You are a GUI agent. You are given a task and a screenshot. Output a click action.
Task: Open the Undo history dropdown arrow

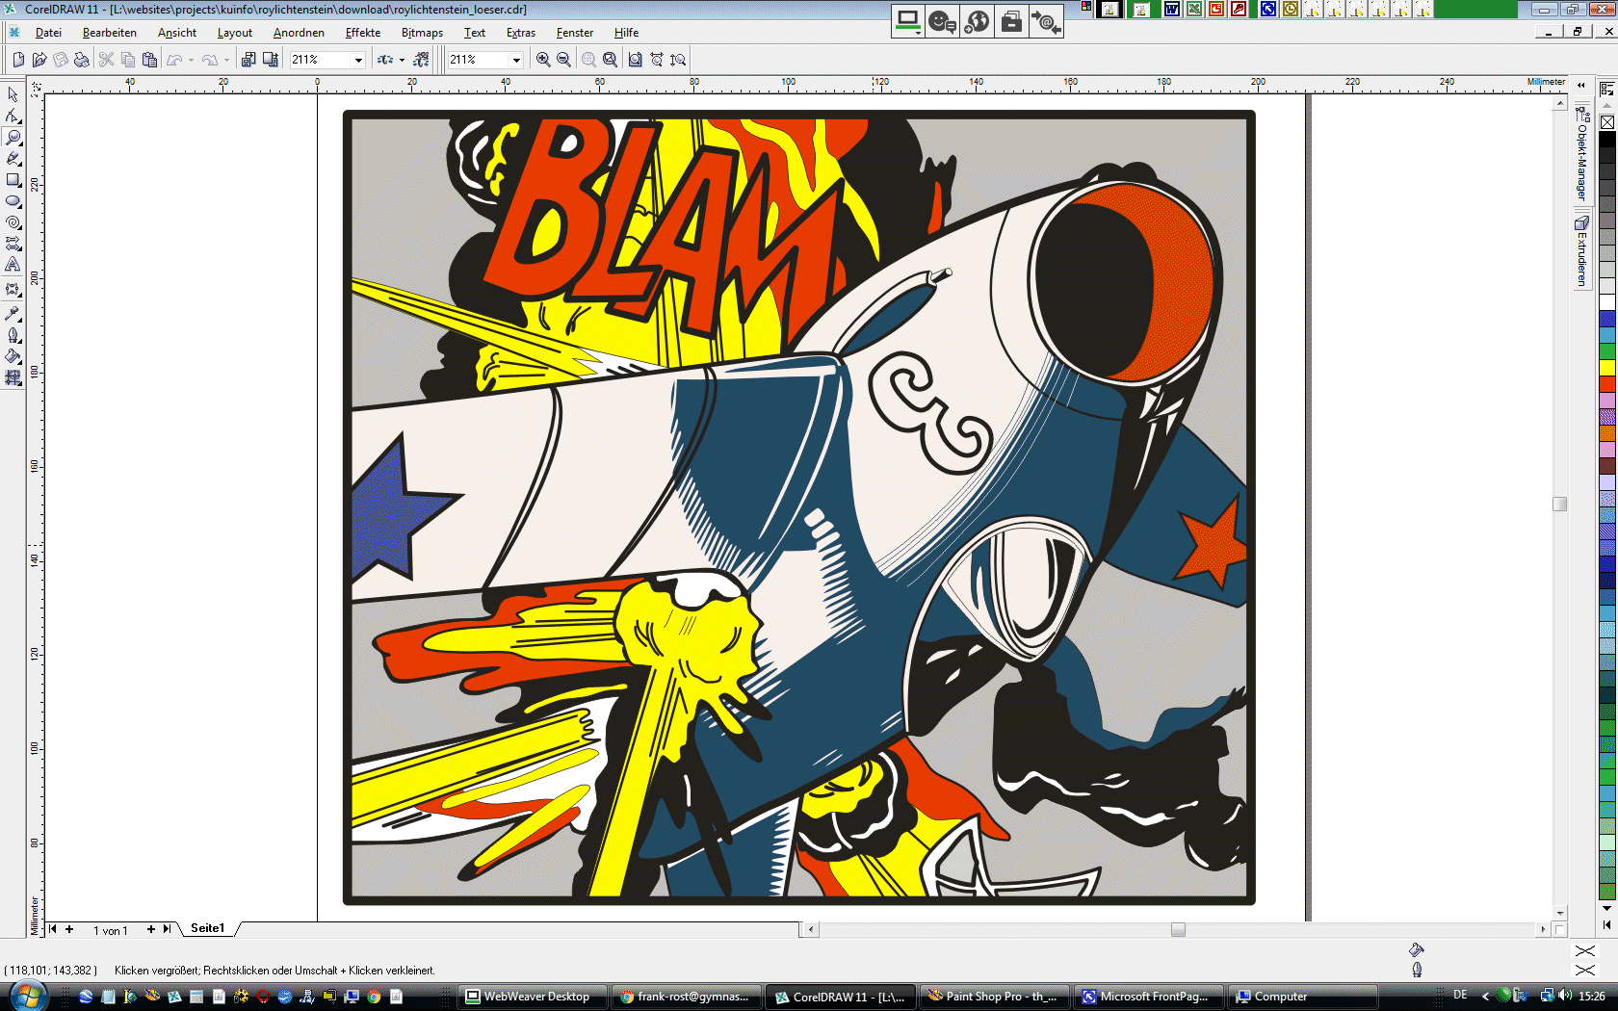click(x=192, y=60)
